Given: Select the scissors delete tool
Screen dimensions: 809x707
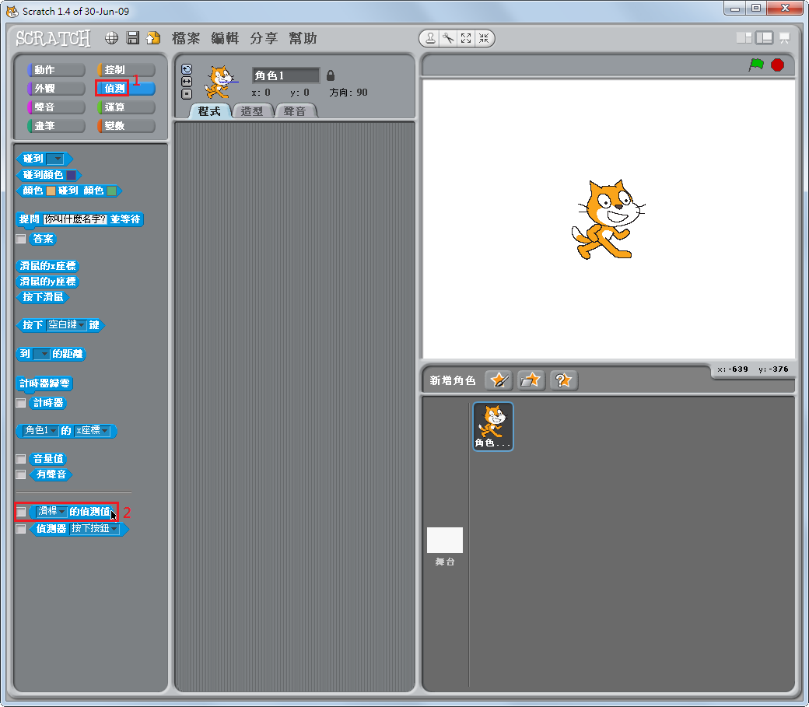Looking at the screenshot, I should pos(448,38).
